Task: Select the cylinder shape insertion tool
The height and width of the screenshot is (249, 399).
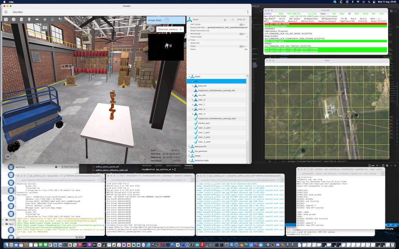Action: coord(21,19)
